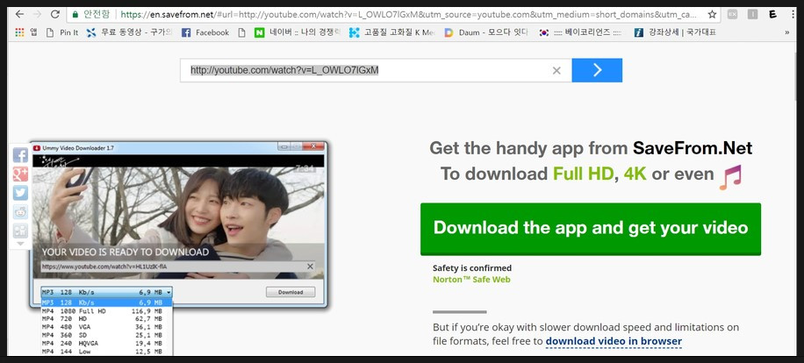The image size is (804, 363).
Task: Go back using the browser back arrow
Action: pos(19,14)
